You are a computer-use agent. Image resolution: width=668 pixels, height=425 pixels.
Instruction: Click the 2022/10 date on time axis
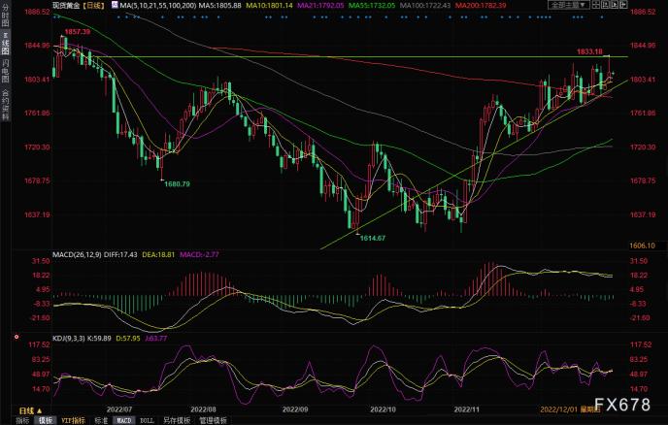(x=383, y=409)
